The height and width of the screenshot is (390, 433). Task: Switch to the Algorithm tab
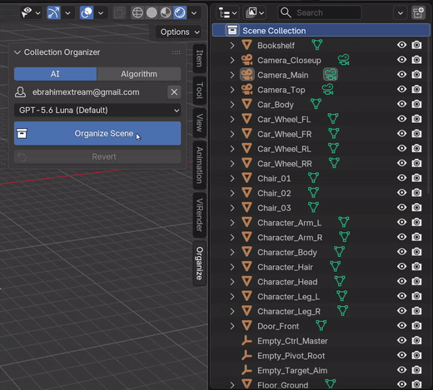[139, 74]
